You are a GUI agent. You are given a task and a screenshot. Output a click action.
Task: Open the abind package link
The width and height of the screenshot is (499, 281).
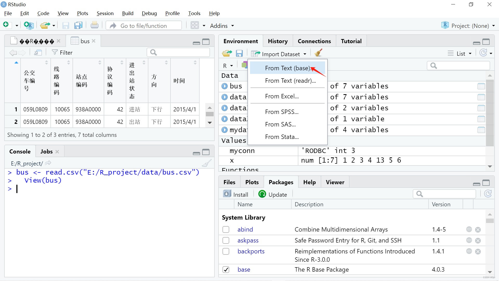(x=245, y=229)
